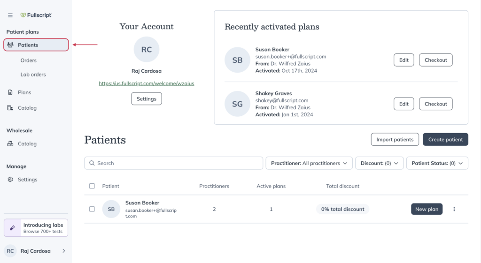
Task: Select all patients with header checkbox
Action: click(92, 186)
